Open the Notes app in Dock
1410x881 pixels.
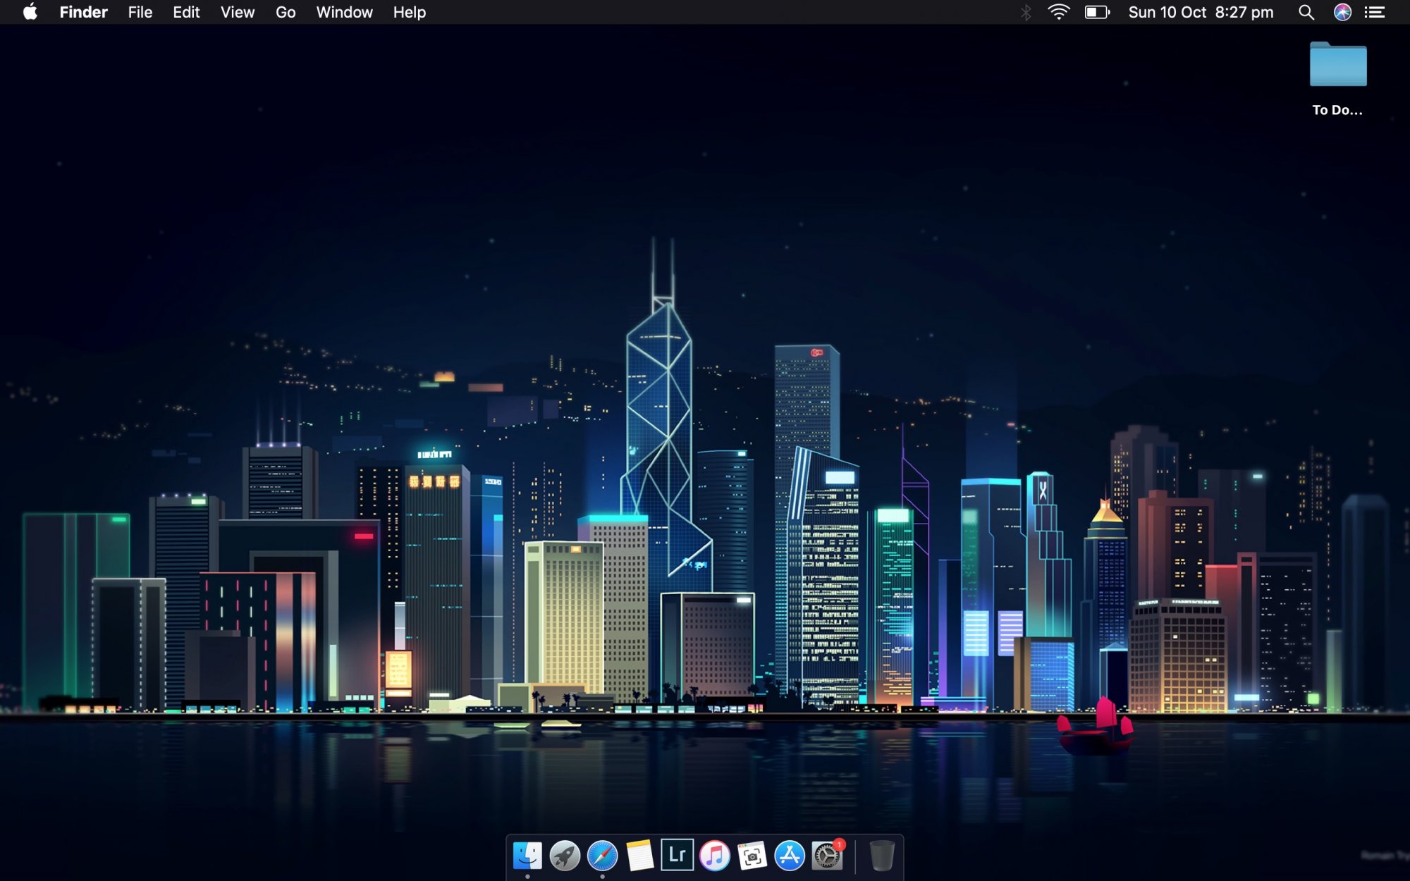point(639,856)
